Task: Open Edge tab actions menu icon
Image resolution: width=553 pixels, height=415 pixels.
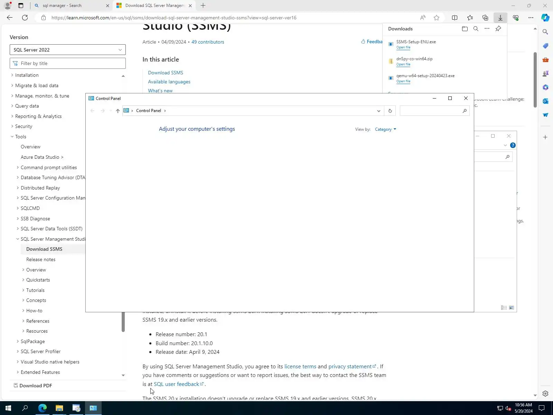Action: click(x=21, y=6)
